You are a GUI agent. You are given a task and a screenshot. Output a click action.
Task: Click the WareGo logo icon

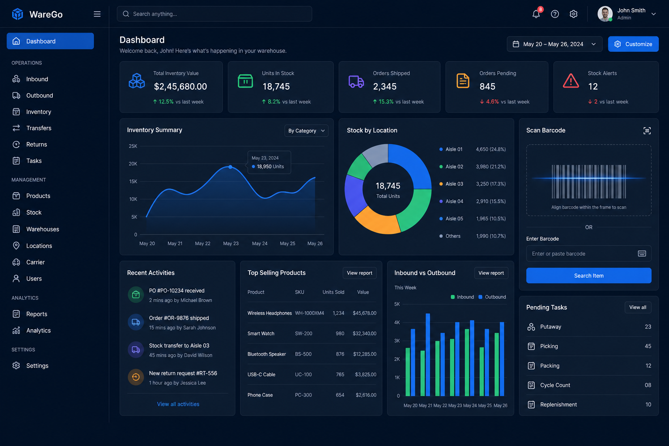tap(17, 14)
